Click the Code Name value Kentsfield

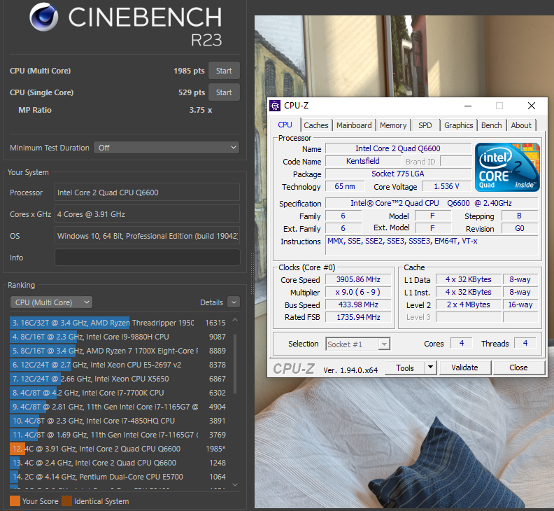pyautogui.click(x=363, y=161)
